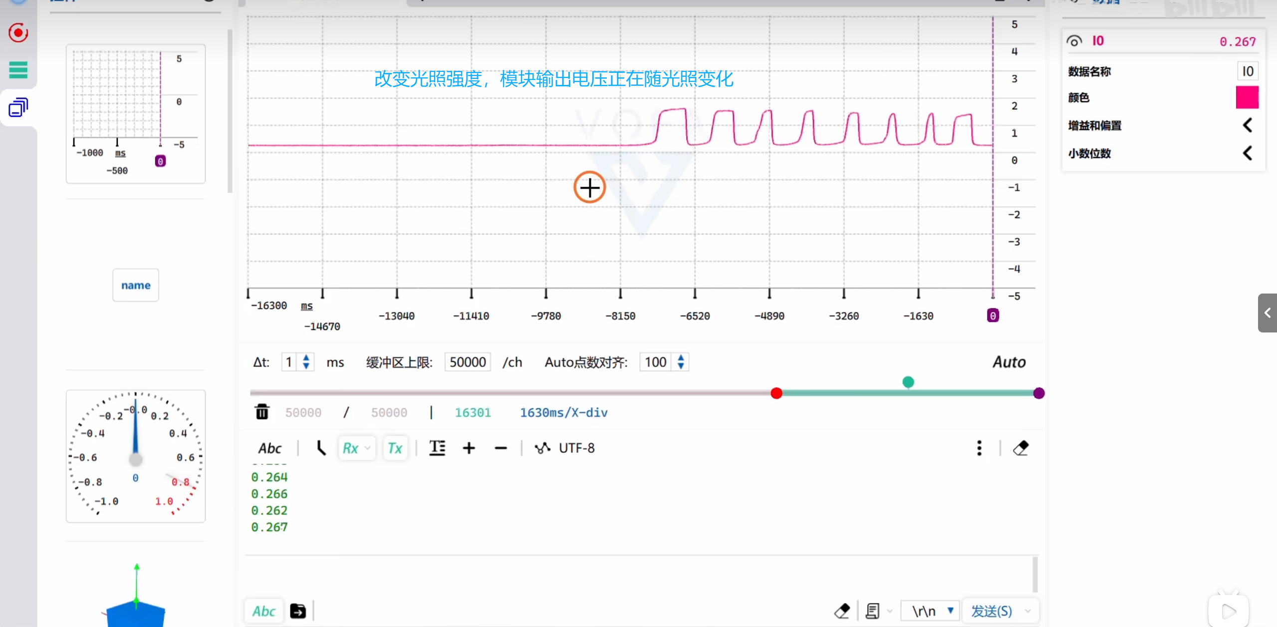
Task: Open the green list menu icon
Action: tap(18, 70)
